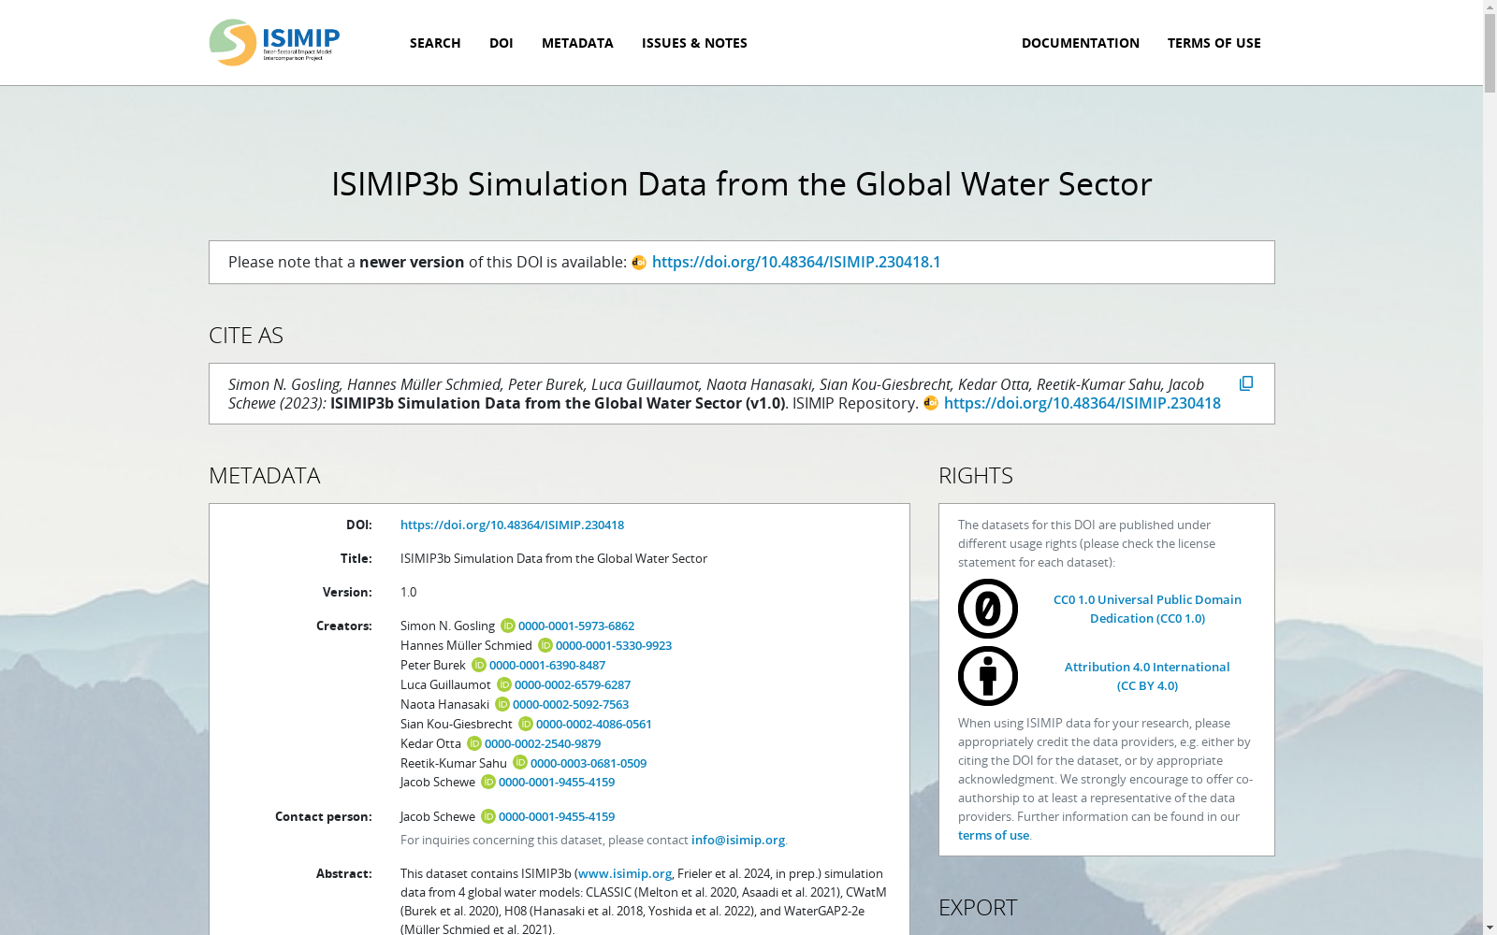Email info@isimip.org via the contact link

(x=738, y=840)
